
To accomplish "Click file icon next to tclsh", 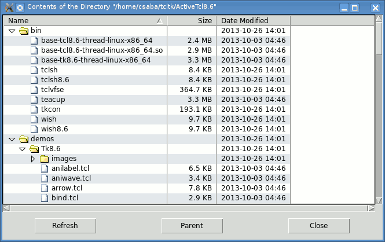I will 34,70.
